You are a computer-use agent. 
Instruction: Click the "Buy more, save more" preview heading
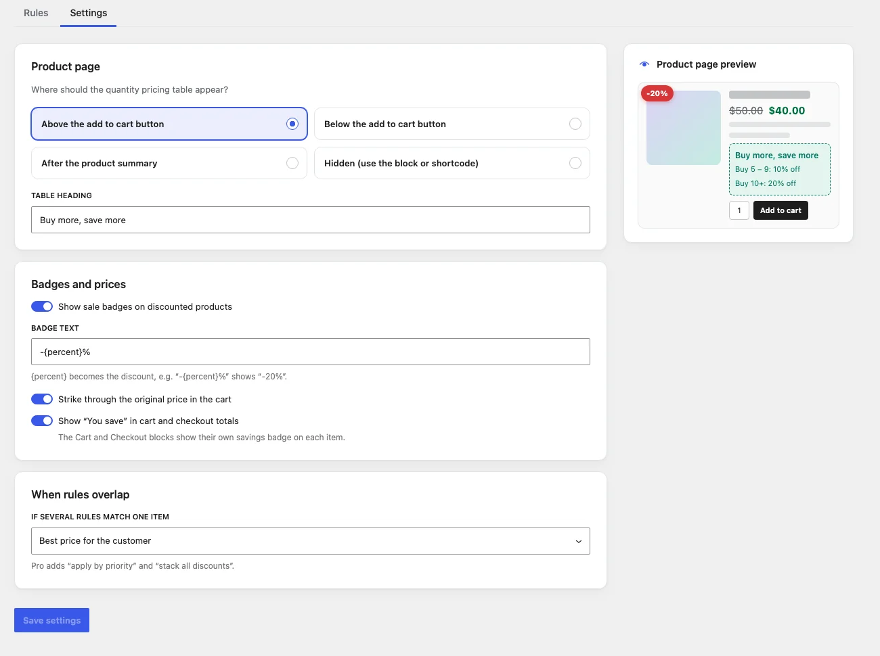coord(777,156)
